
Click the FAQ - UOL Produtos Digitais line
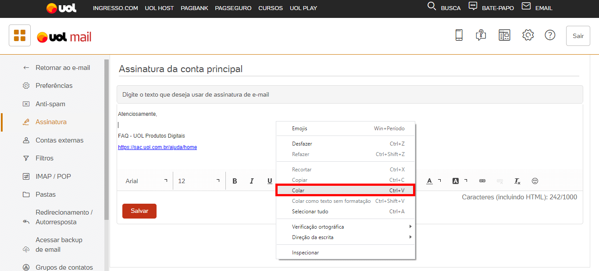(151, 136)
